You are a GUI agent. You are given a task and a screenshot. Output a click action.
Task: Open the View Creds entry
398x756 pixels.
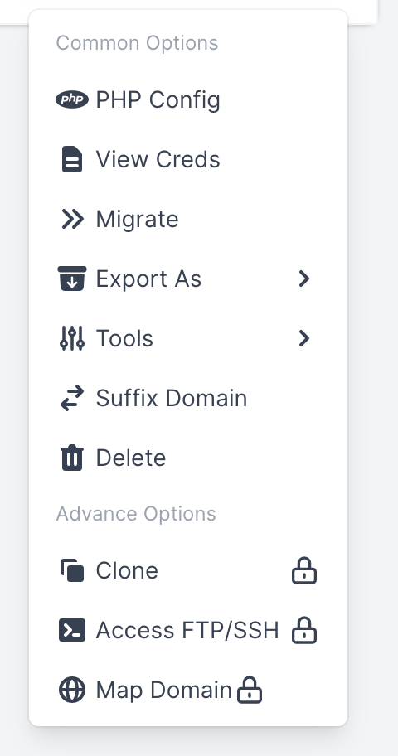coord(187,160)
